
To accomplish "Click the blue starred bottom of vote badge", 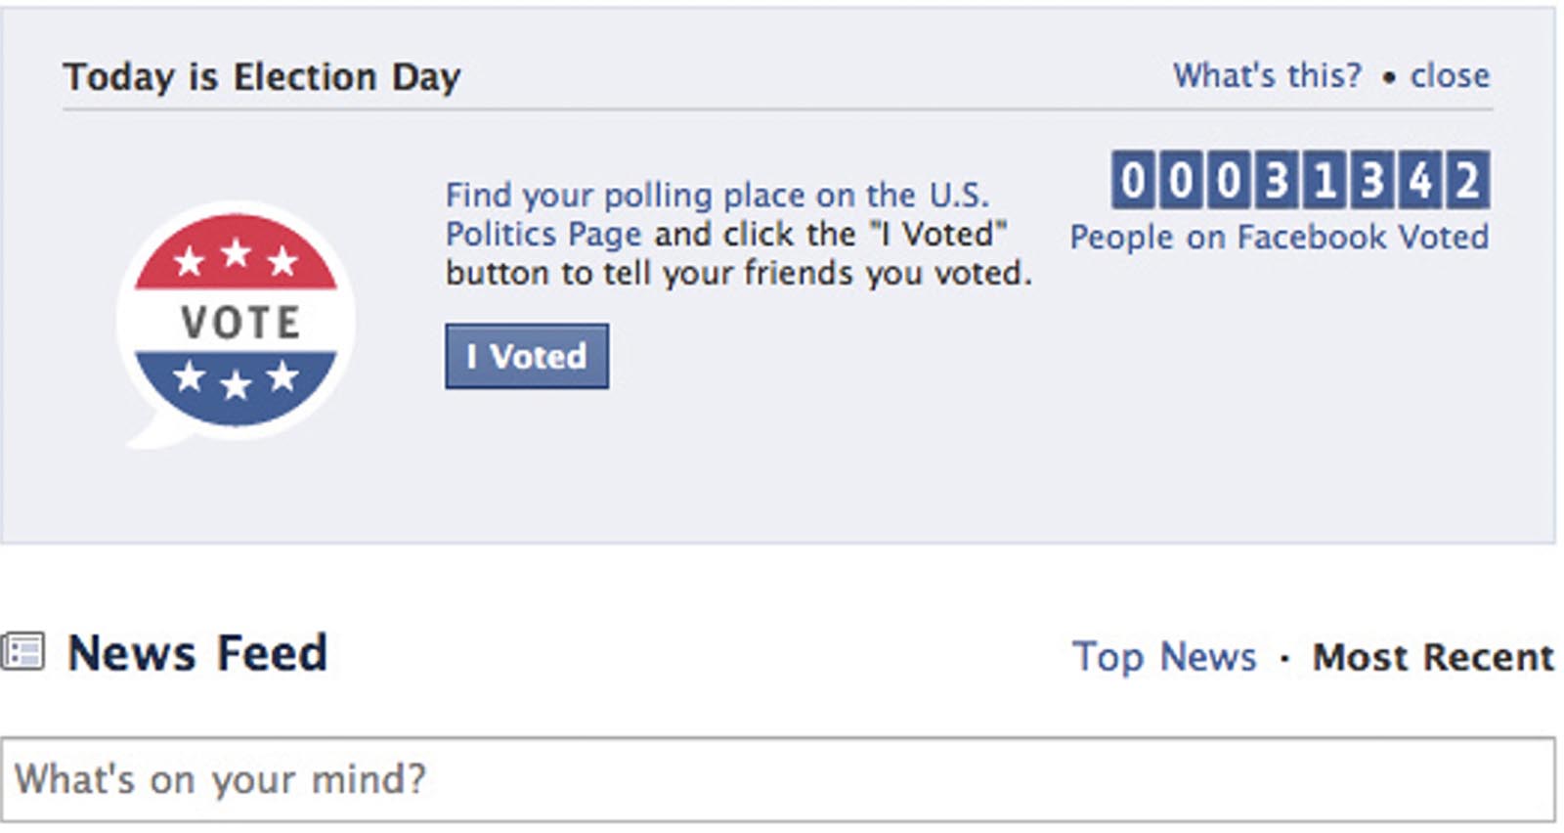I will 236,381.
